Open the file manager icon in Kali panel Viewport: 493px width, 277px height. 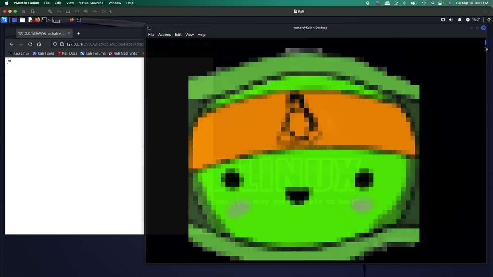pos(22,20)
